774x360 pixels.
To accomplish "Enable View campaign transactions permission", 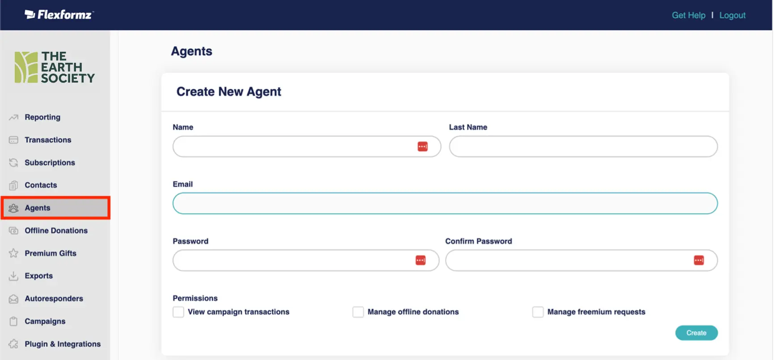I will click(x=178, y=312).
